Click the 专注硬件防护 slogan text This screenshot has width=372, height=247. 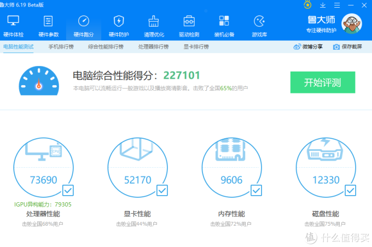pos(321,31)
